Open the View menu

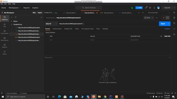pos(9,4)
